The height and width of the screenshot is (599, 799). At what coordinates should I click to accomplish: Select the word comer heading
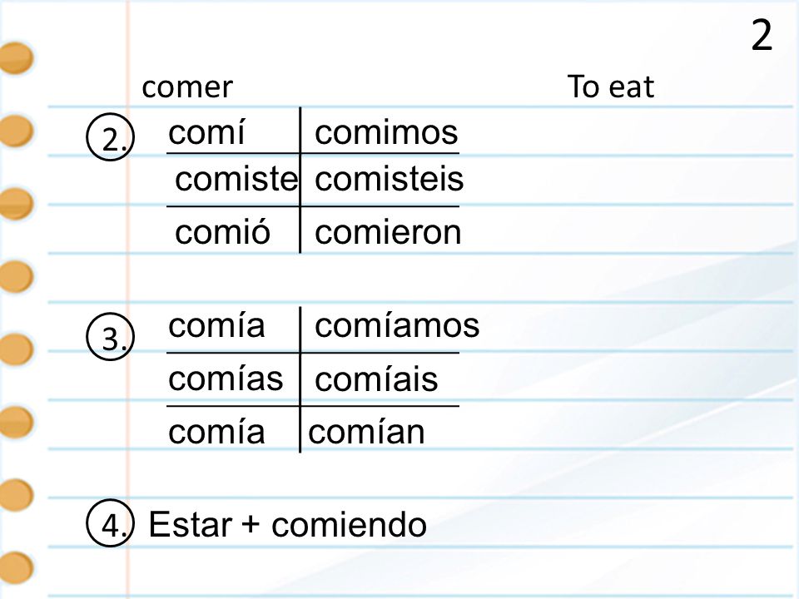point(187,87)
